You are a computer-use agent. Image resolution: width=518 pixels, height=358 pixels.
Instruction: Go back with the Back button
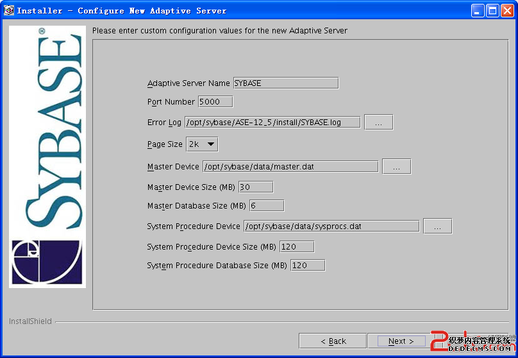click(333, 341)
